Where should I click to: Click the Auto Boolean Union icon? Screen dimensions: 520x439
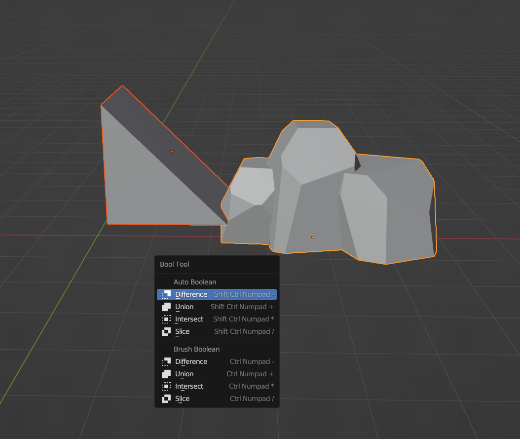click(x=166, y=307)
